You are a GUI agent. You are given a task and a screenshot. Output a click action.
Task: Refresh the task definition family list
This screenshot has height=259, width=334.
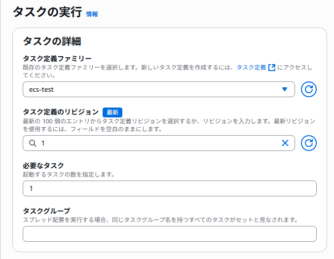(309, 89)
